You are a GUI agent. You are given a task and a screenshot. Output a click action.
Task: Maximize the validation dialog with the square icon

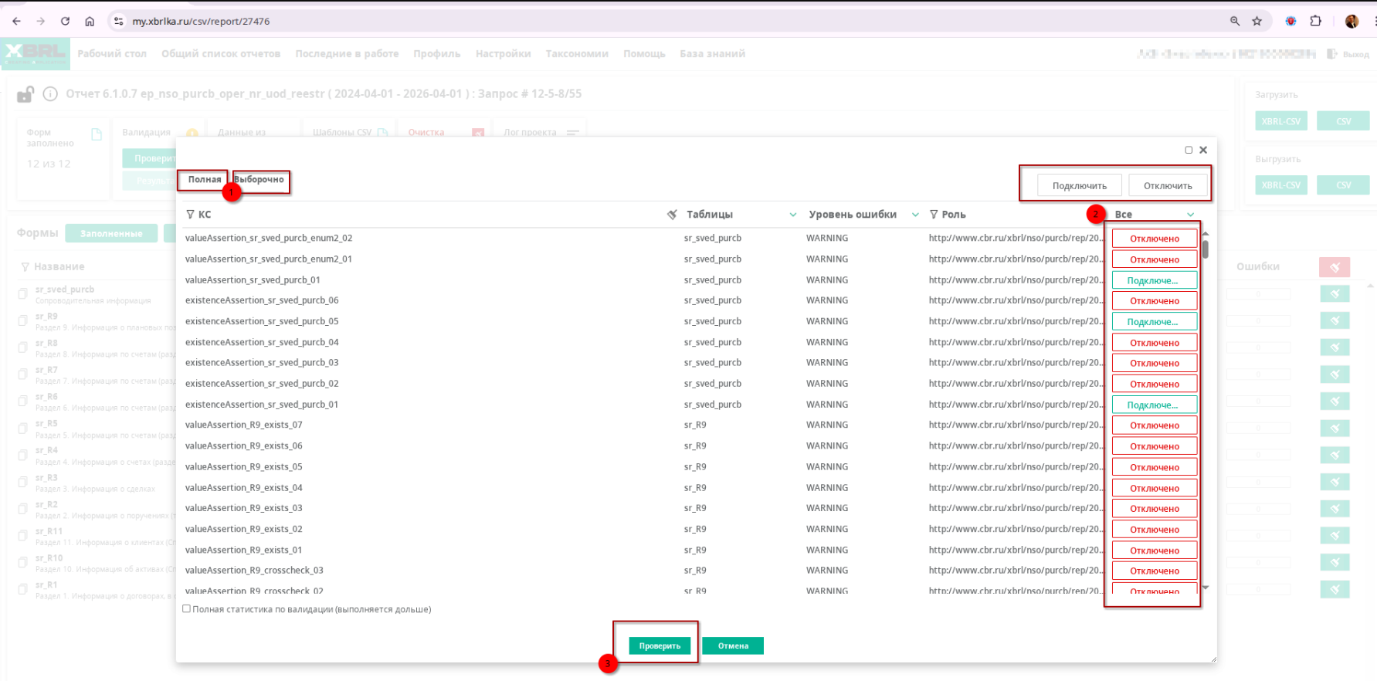pos(1189,150)
